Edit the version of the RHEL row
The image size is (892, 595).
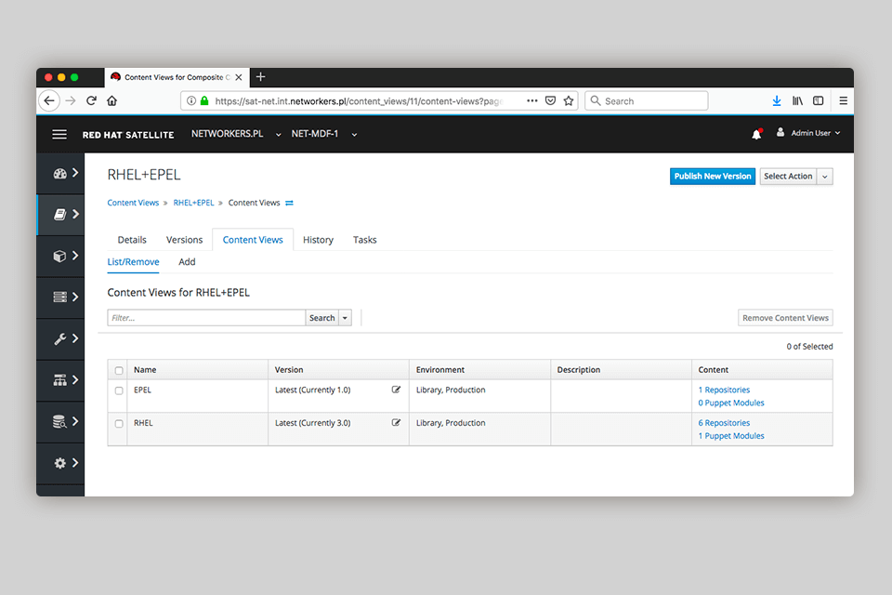[x=396, y=423]
